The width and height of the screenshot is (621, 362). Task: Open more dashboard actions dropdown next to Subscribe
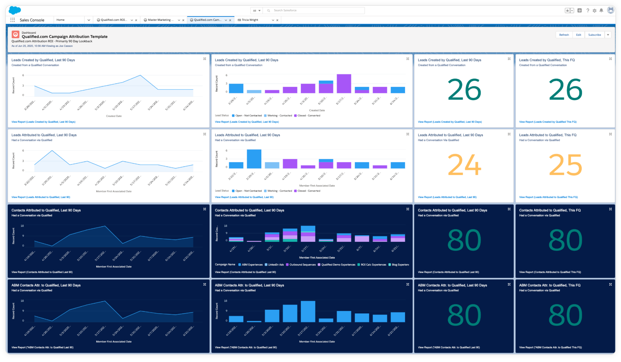point(608,35)
